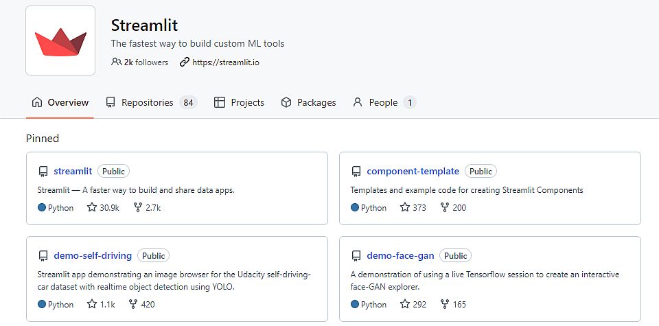Viewport: 659px width, 326px height.
Task: Open the component-template repository link
Action: [413, 172]
